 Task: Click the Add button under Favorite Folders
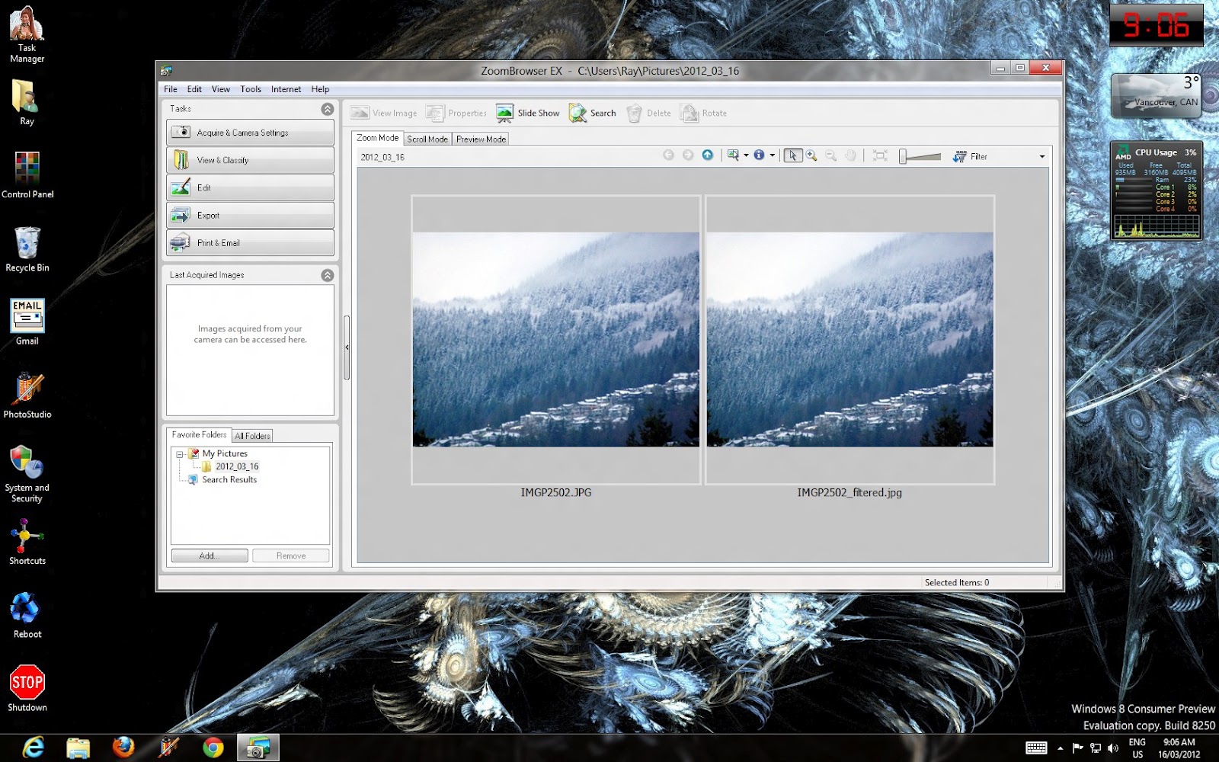pos(208,555)
